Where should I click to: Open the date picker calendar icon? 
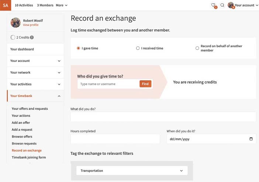tap(251, 139)
